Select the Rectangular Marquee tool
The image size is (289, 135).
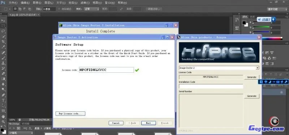(x=3, y=26)
